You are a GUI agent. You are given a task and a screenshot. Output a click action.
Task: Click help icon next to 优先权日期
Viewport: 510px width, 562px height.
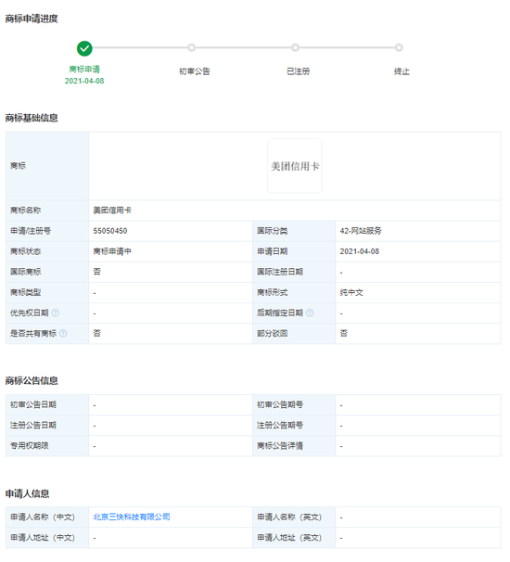(x=56, y=313)
